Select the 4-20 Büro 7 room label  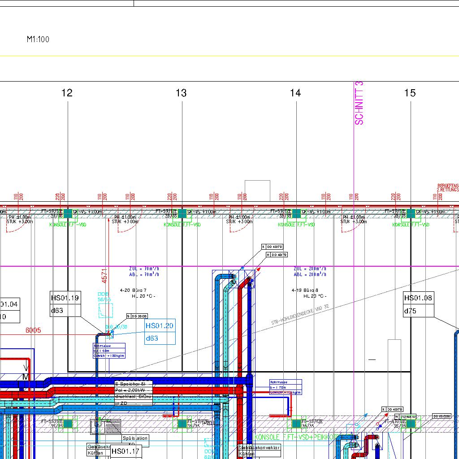click(133, 290)
